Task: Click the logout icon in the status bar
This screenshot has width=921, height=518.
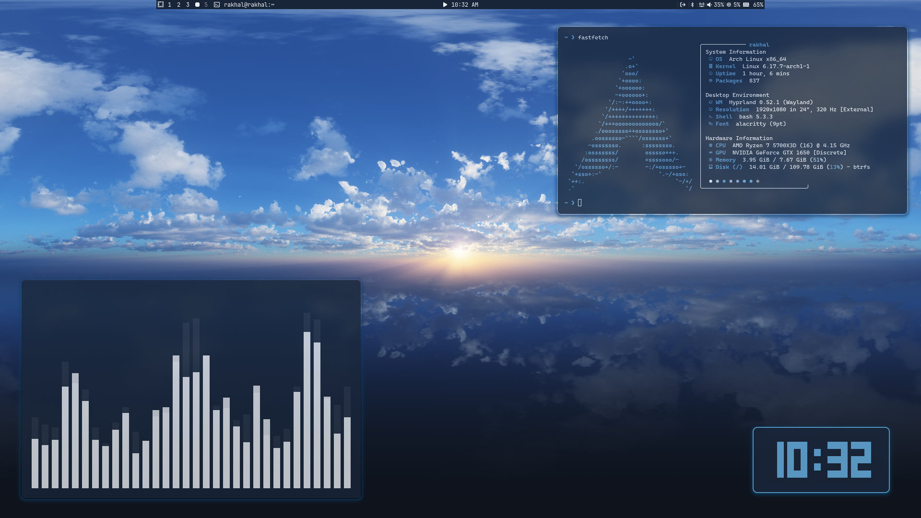Action: click(683, 5)
